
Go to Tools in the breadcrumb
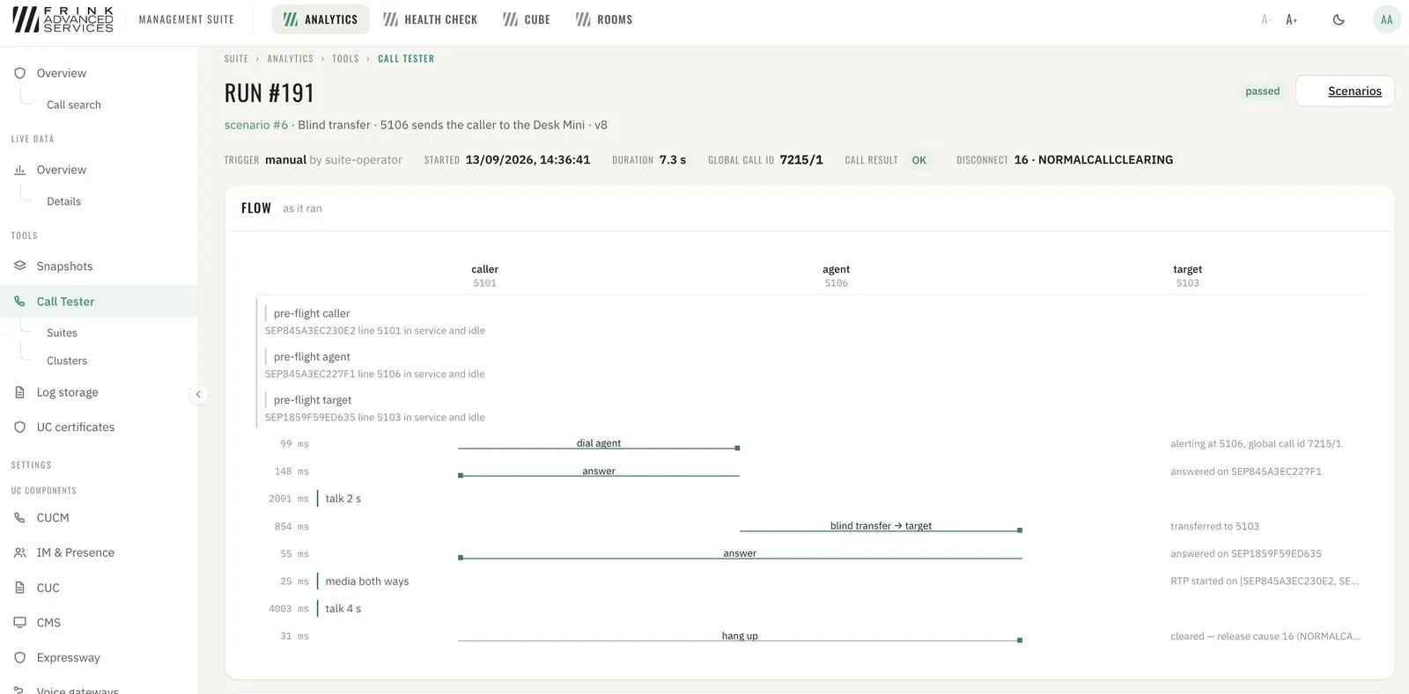(345, 59)
